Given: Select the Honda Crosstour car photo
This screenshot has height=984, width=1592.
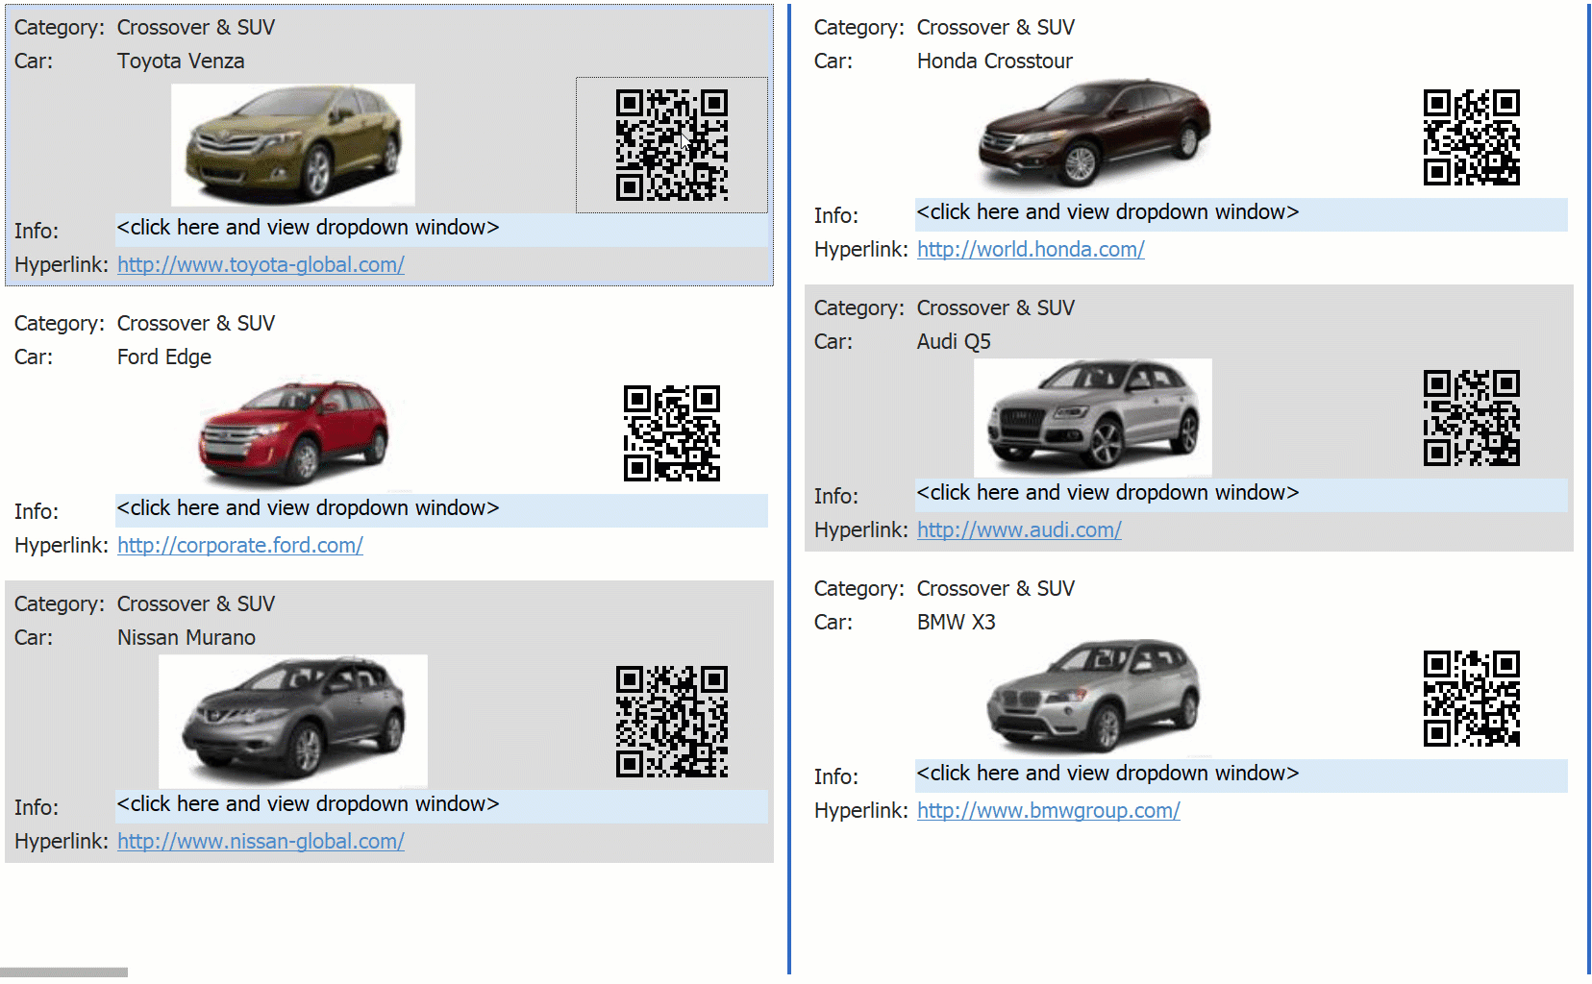Looking at the screenshot, I should point(1093,135).
